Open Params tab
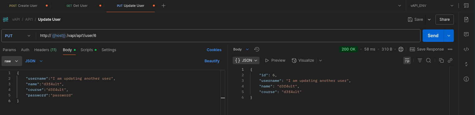Screen dimensions: 475x115 click(x=9, y=50)
